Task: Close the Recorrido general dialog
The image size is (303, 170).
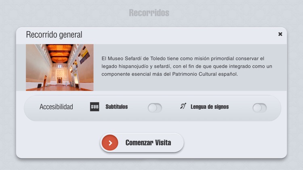Action: (280, 34)
